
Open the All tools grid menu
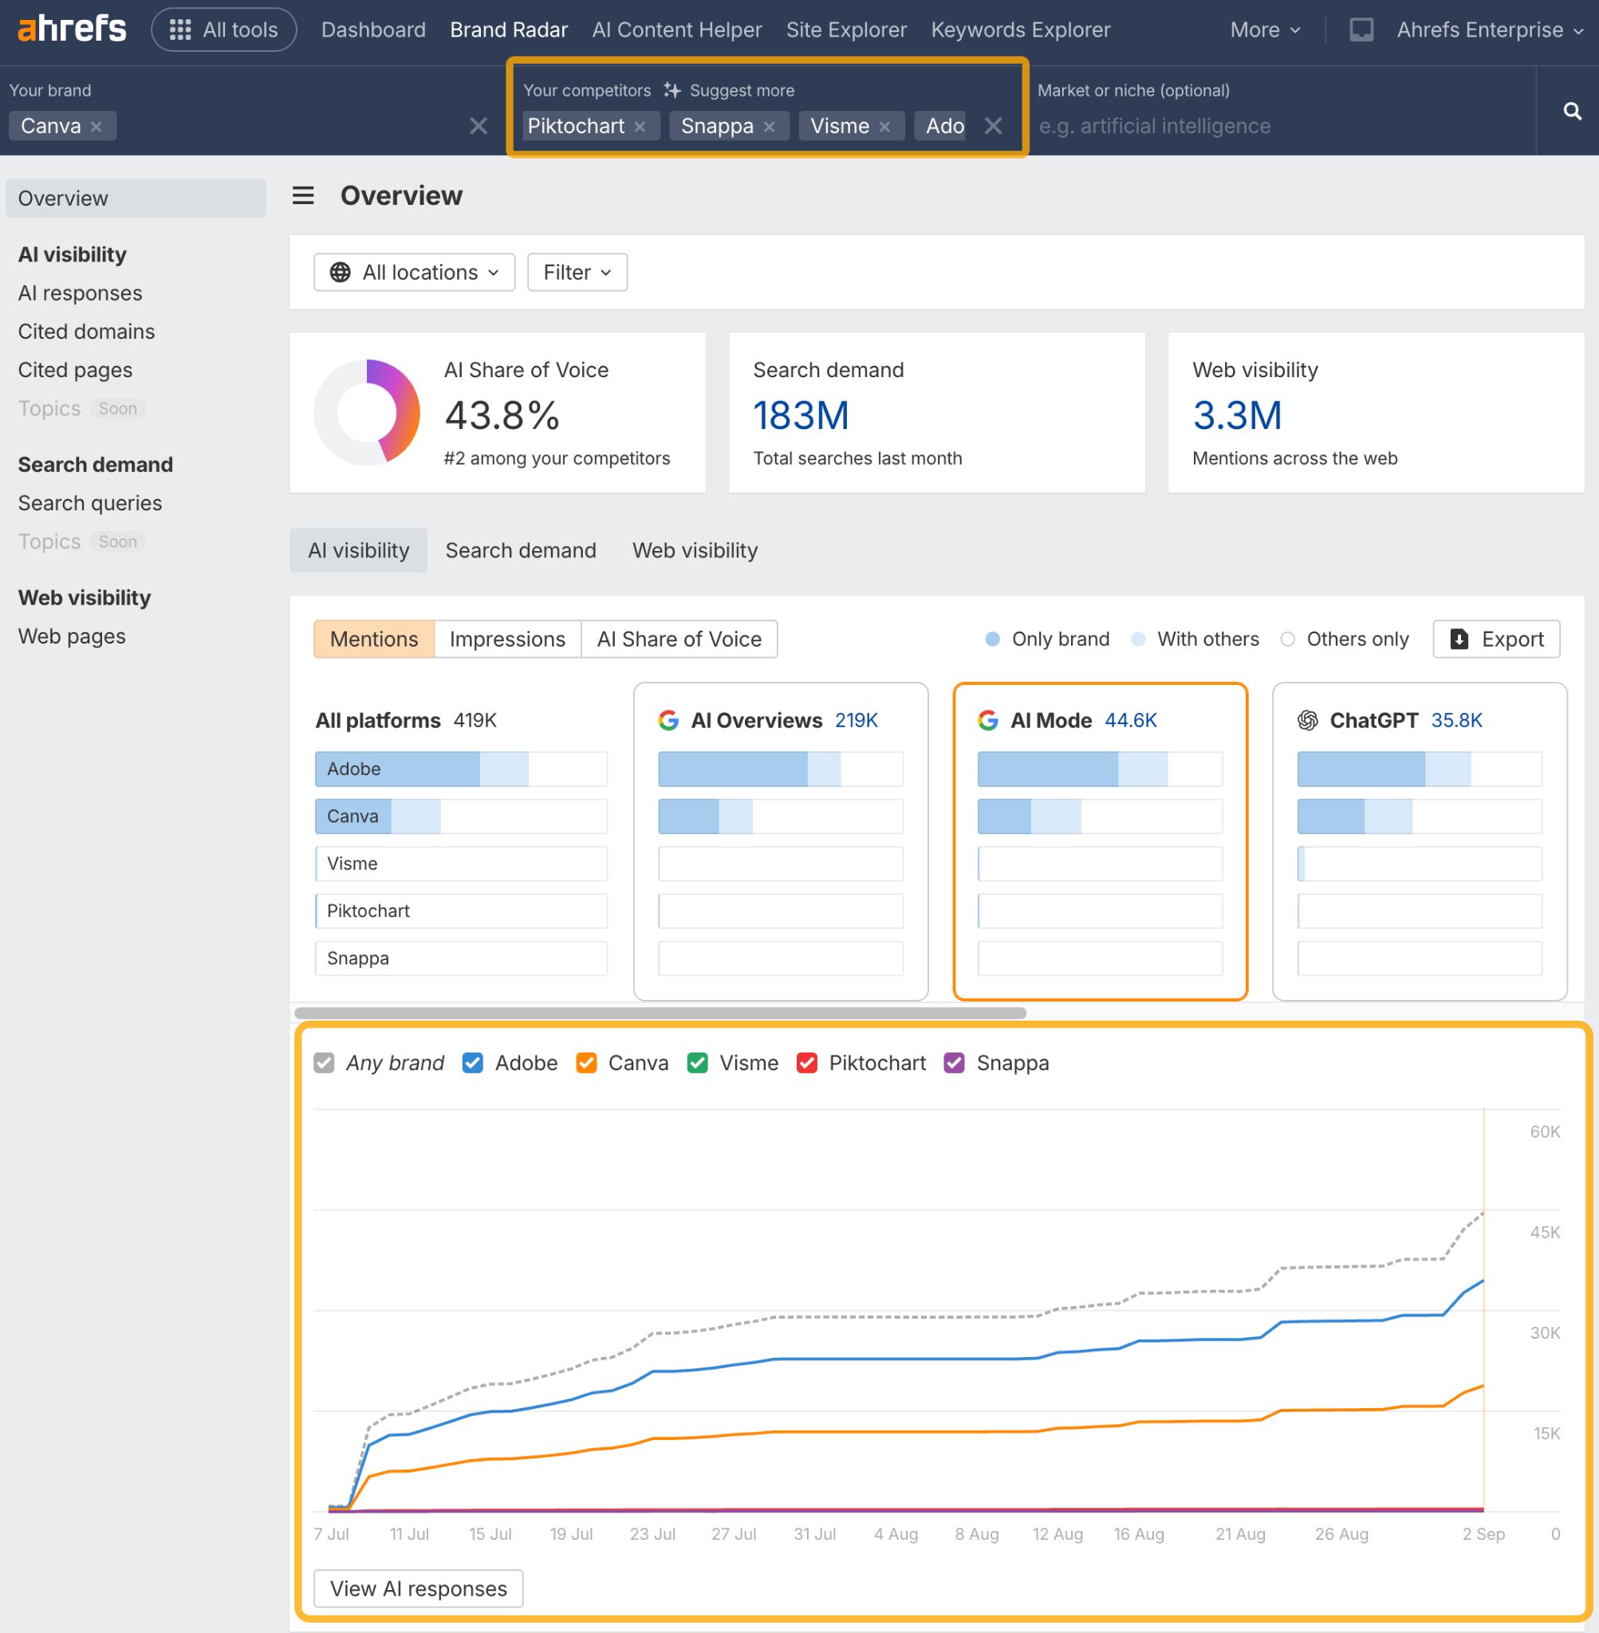click(x=179, y=30)
